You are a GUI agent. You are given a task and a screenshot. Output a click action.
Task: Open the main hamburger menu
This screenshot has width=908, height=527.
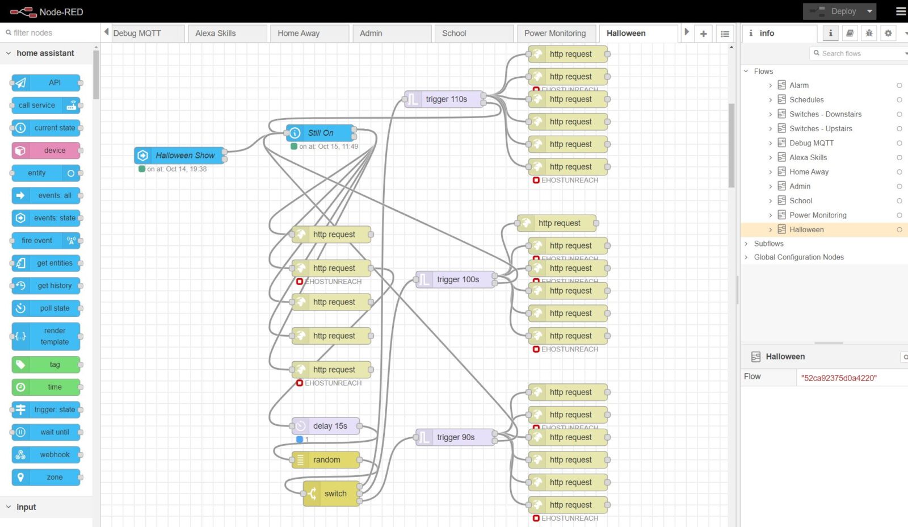pos(899,11)
